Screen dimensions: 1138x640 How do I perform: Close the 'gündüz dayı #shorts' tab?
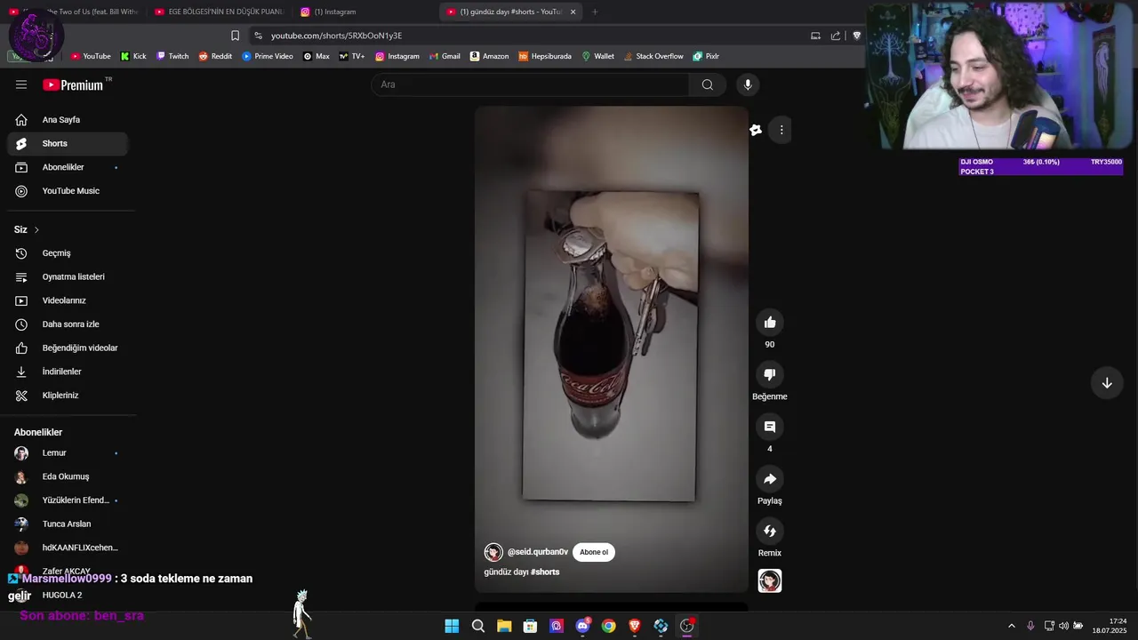[x=573, y=12]
